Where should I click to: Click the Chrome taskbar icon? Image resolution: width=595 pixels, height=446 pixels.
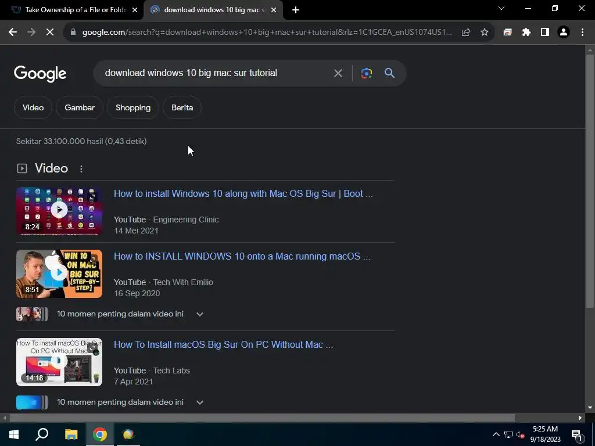[100, 434]
